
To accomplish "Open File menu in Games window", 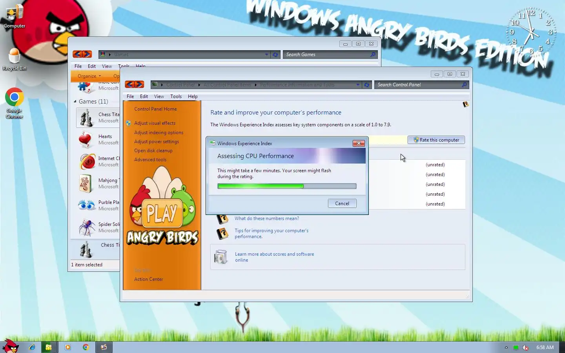I will [78, 66].
